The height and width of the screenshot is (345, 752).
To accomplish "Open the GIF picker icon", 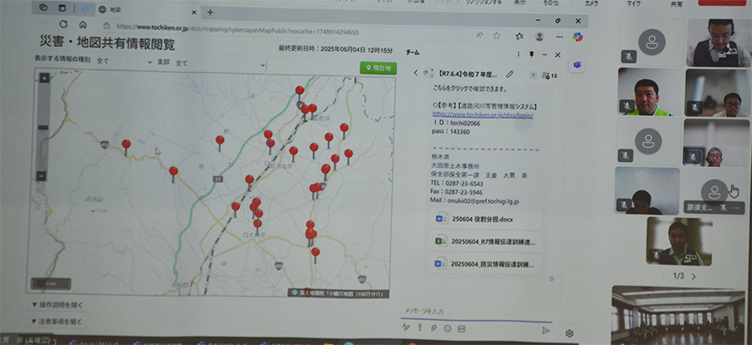I will 461,328.
